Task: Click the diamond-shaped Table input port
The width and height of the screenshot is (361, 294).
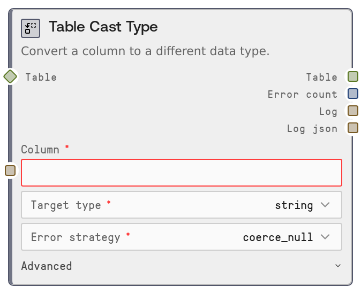Action: pyautogui.click(x=10, y=76)
